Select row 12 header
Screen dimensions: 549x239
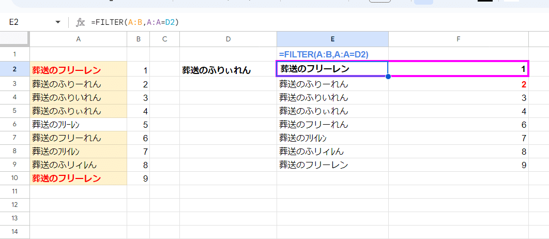14,205
